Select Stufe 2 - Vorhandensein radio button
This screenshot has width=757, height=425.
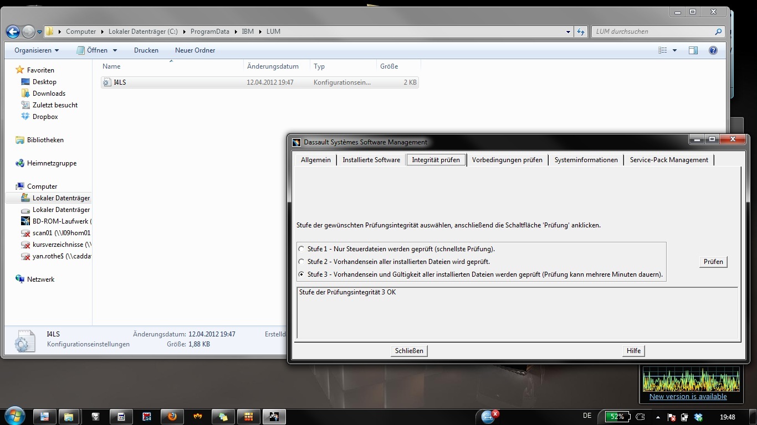[301, 262]
